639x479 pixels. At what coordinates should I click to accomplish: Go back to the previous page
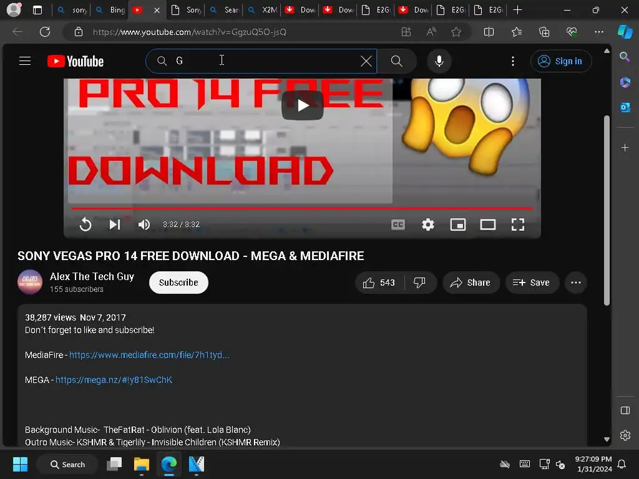17,32
